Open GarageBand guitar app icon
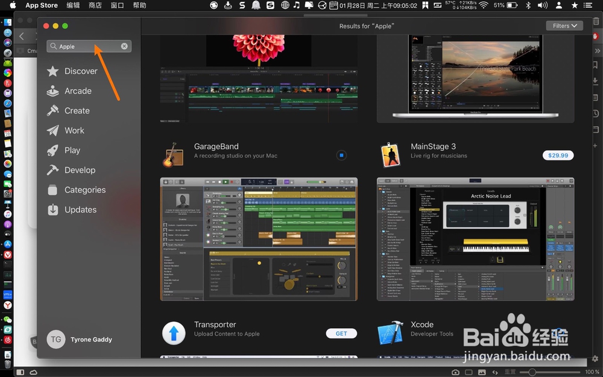 (x=172, y=154)
